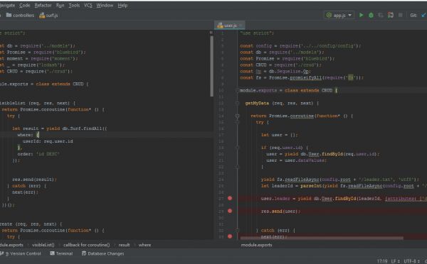The height and width of the screenshot is (264, 427).
Task: Click the LF line separator status entry
Action: (395, 261)
